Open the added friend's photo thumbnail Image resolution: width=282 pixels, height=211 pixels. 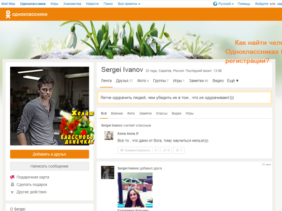pyautogui.click(x=135, y=190)
